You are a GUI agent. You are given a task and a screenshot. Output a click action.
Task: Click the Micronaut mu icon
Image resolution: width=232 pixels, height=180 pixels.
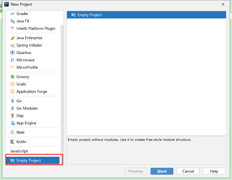[12, 60]
